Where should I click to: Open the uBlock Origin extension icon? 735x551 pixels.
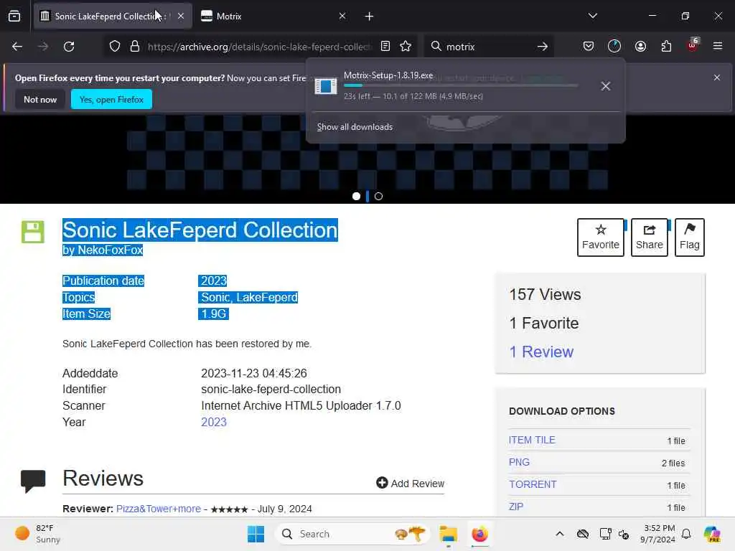coord(693,45)
